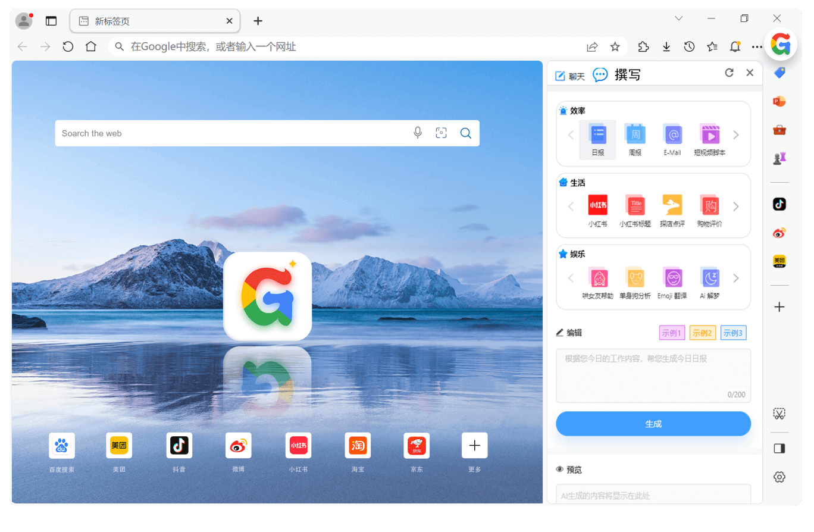Toggle vertical tabs panel button

(51, 21)
